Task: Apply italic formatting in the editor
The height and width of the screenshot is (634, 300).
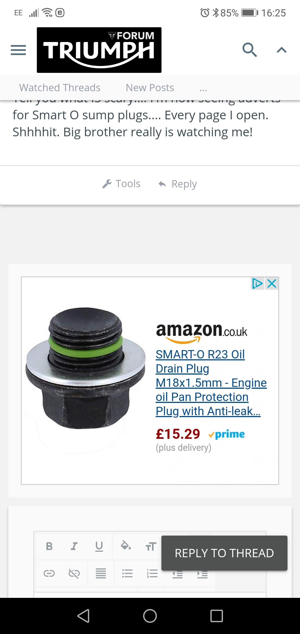Action: [74, 546]
